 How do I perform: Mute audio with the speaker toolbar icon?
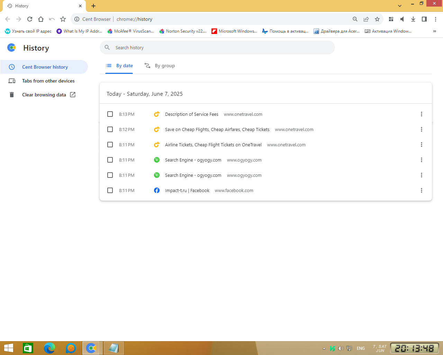tap(402, 19)
